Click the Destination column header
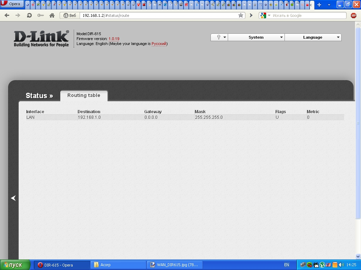Screen dimensions: 361x270 pos(89,111)
